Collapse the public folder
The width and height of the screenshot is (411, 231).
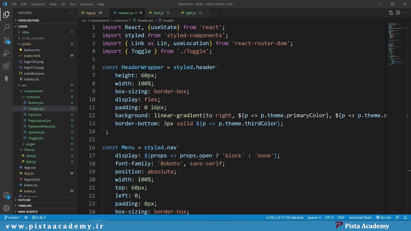(x=45, y=44)
